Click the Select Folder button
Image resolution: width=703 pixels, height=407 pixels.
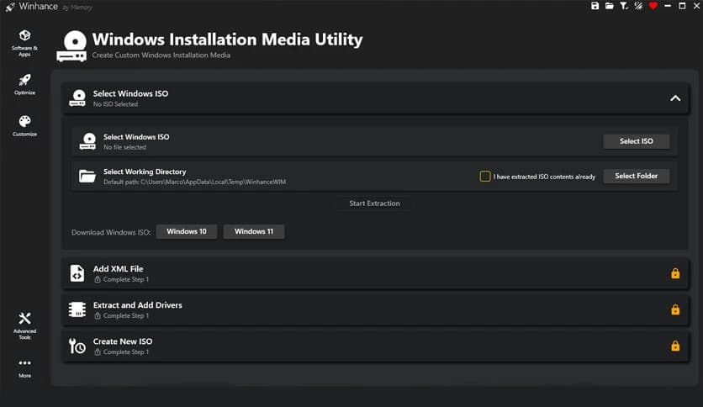[636, 177]
